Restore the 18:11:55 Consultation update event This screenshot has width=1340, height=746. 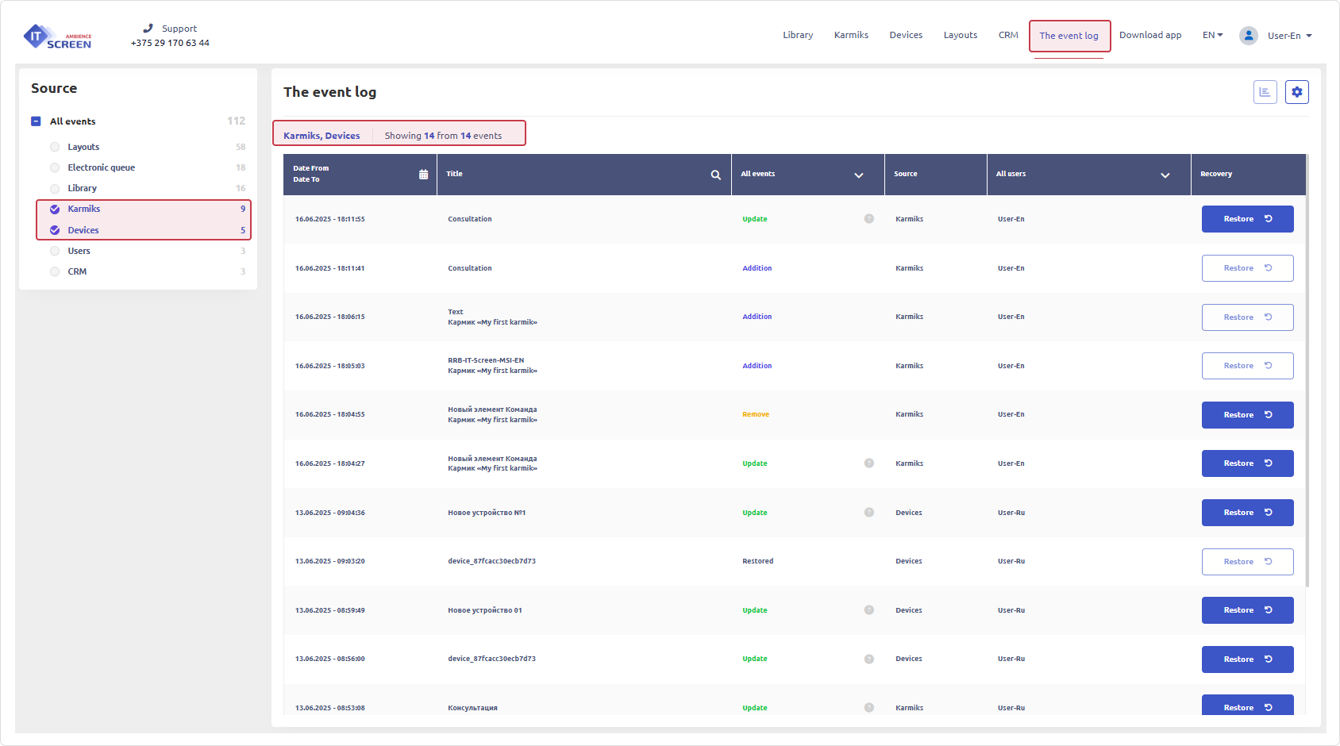[1246, 219]
